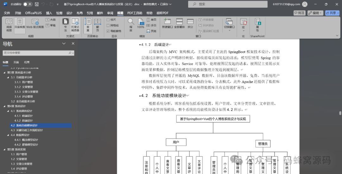Click the title bar 搜索 search box
The height and width of the screenshot is (174, 342).
point(228,4)
